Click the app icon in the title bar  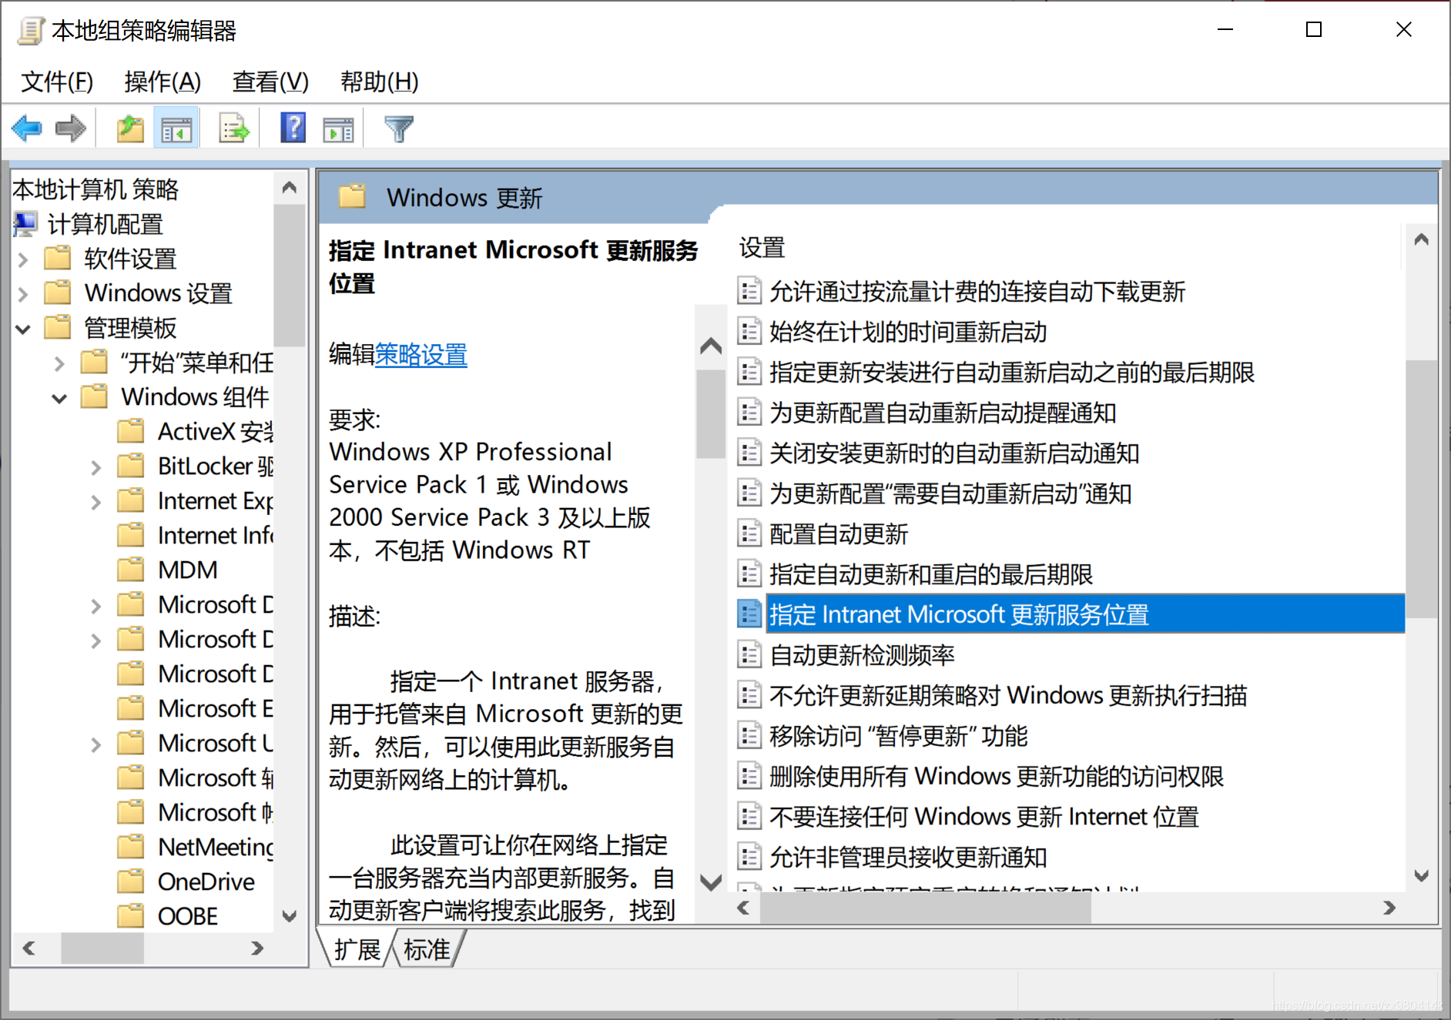pos(30,31)
